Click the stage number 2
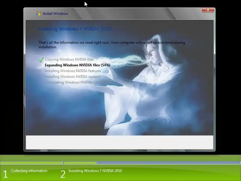The image size is (241, 181). (63, 174)
